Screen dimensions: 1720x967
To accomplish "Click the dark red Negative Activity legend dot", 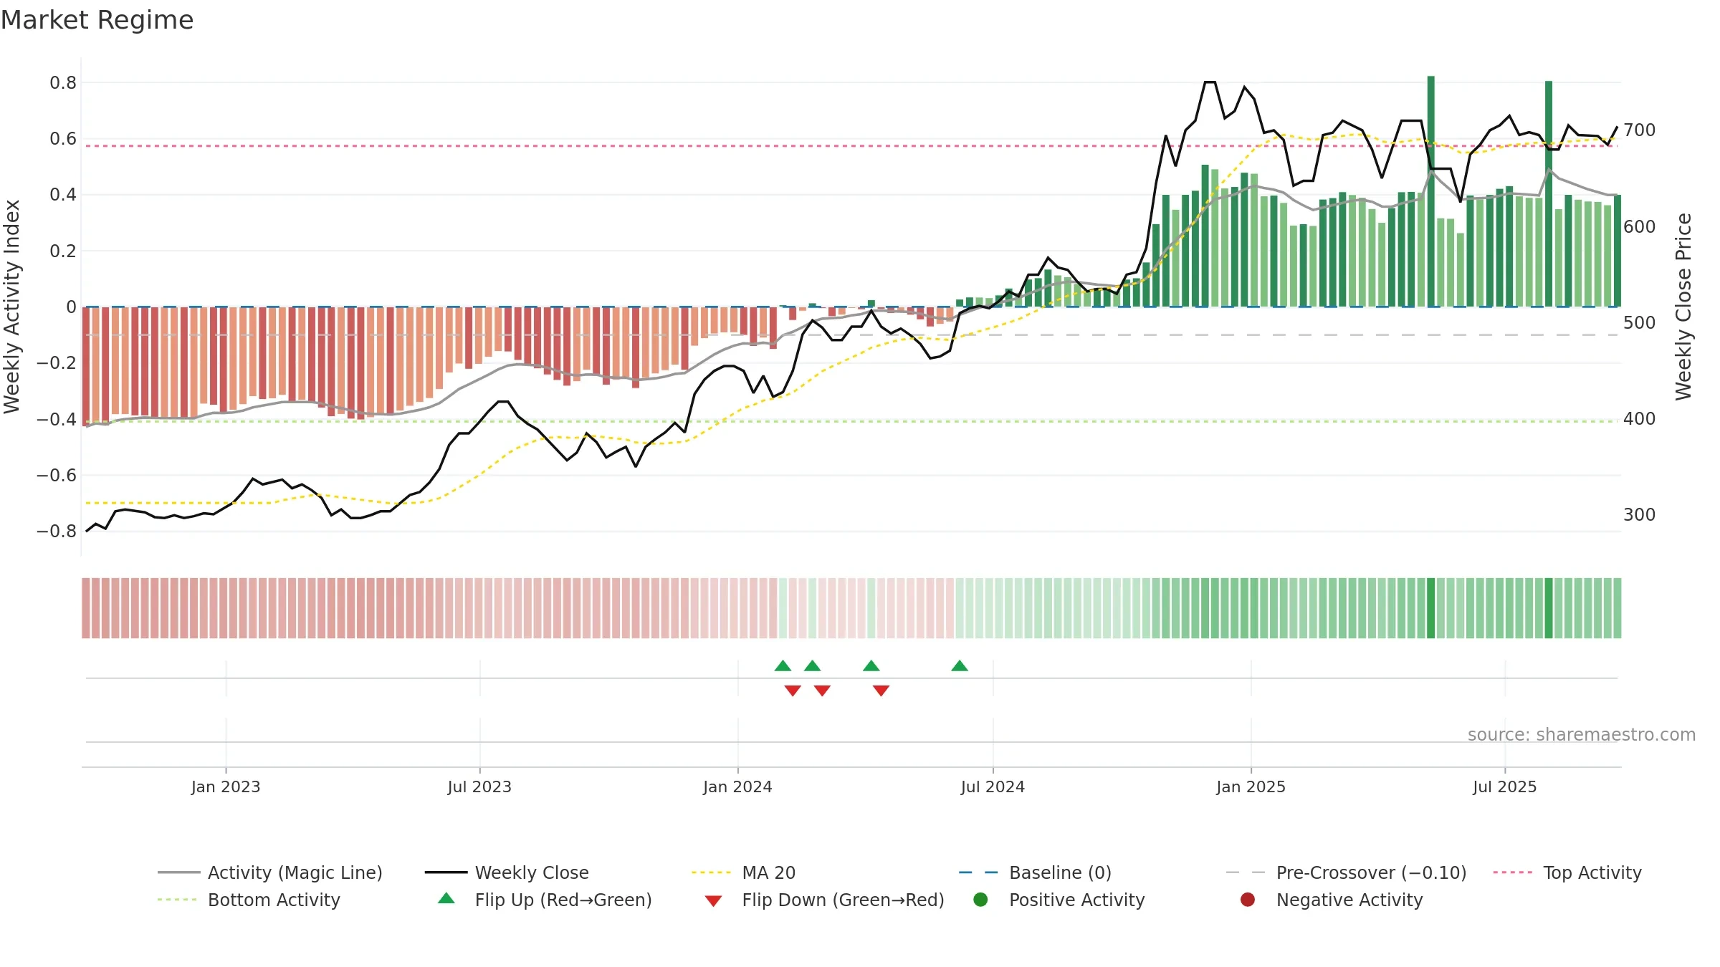I will pyautogui.click(x=1248, y=900).
